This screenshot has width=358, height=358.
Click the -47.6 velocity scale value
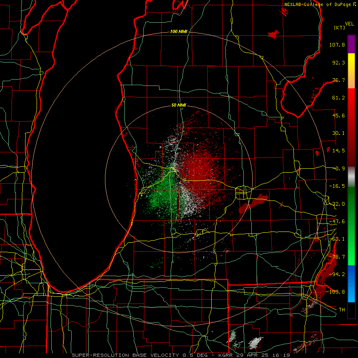pos(337,222)
